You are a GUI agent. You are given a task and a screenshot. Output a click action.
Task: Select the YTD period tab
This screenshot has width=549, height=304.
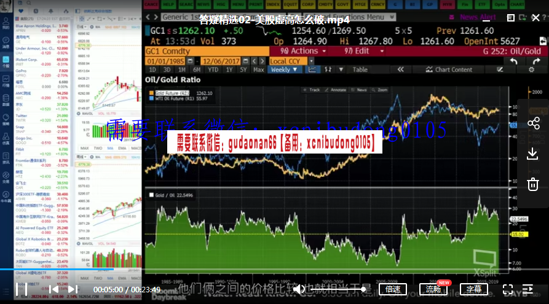tap(213, 69)
